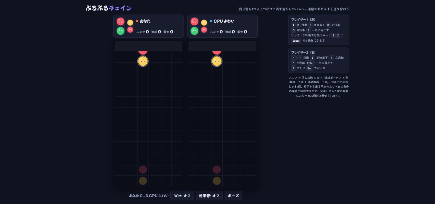Click the あなた player name
This screenshot has width=435, height=204.
tap(145, 21)
